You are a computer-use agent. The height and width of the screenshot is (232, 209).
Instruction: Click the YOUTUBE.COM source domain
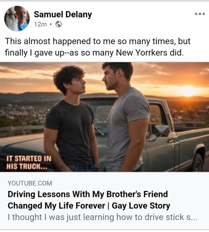[30, 183]
